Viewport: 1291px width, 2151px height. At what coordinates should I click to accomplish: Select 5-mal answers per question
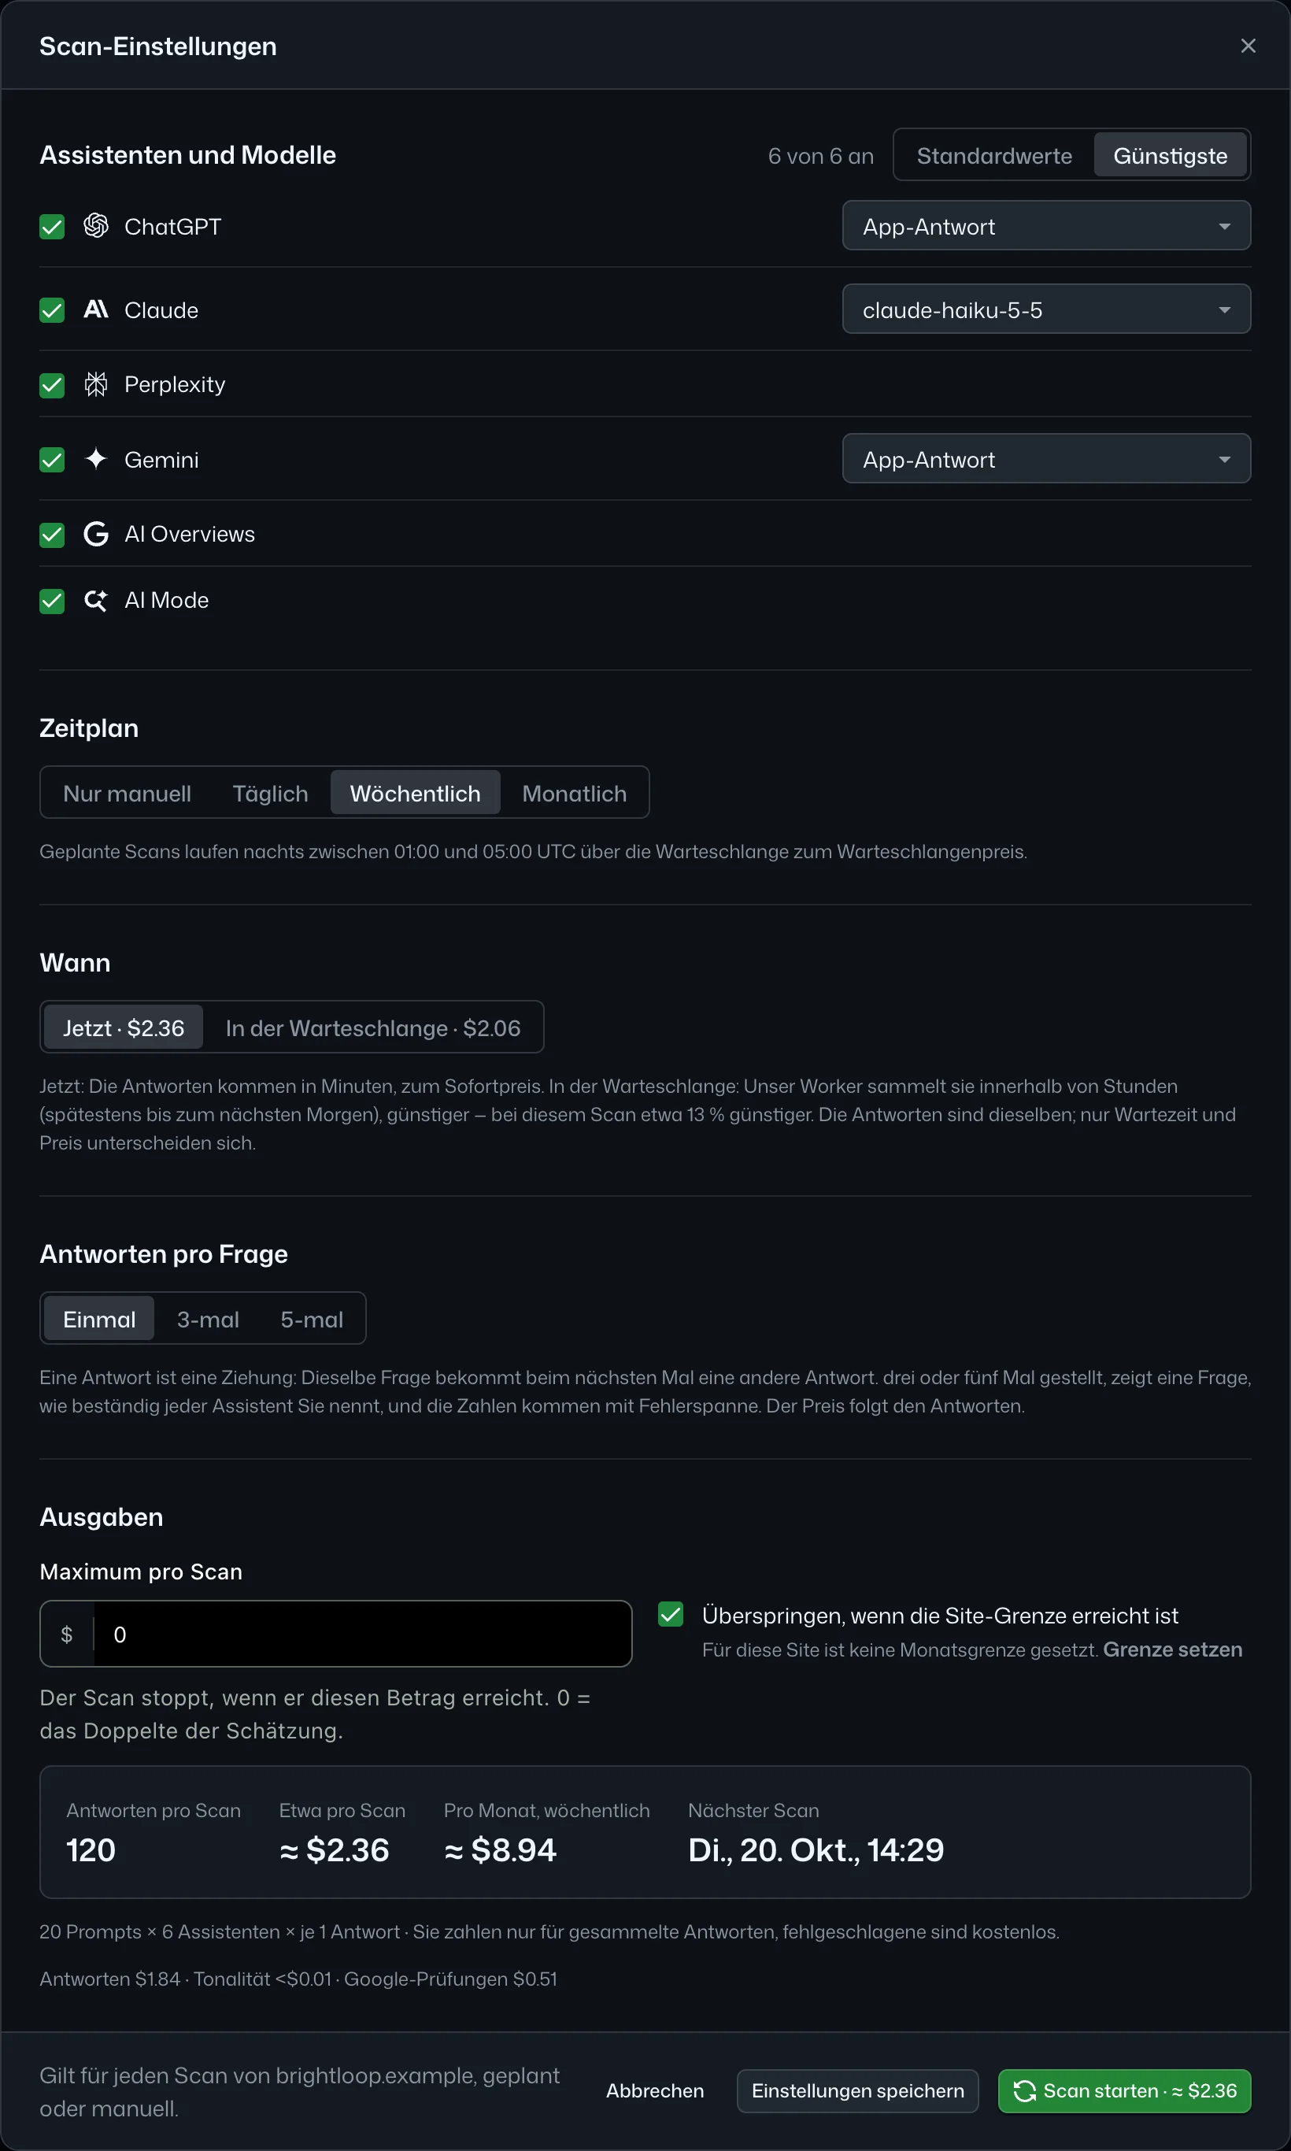(312, 1319)
